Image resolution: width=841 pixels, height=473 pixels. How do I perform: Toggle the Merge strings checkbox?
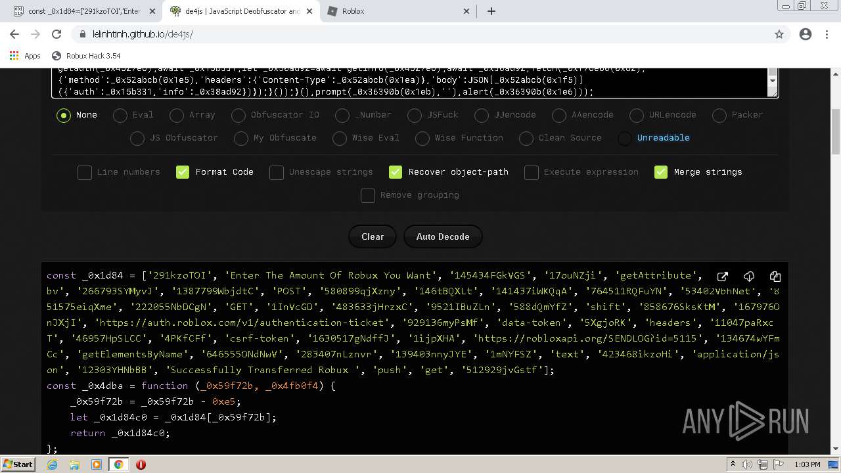[661, 172]
